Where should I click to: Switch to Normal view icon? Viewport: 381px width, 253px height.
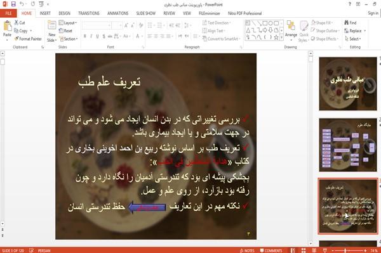coord(293,250)
